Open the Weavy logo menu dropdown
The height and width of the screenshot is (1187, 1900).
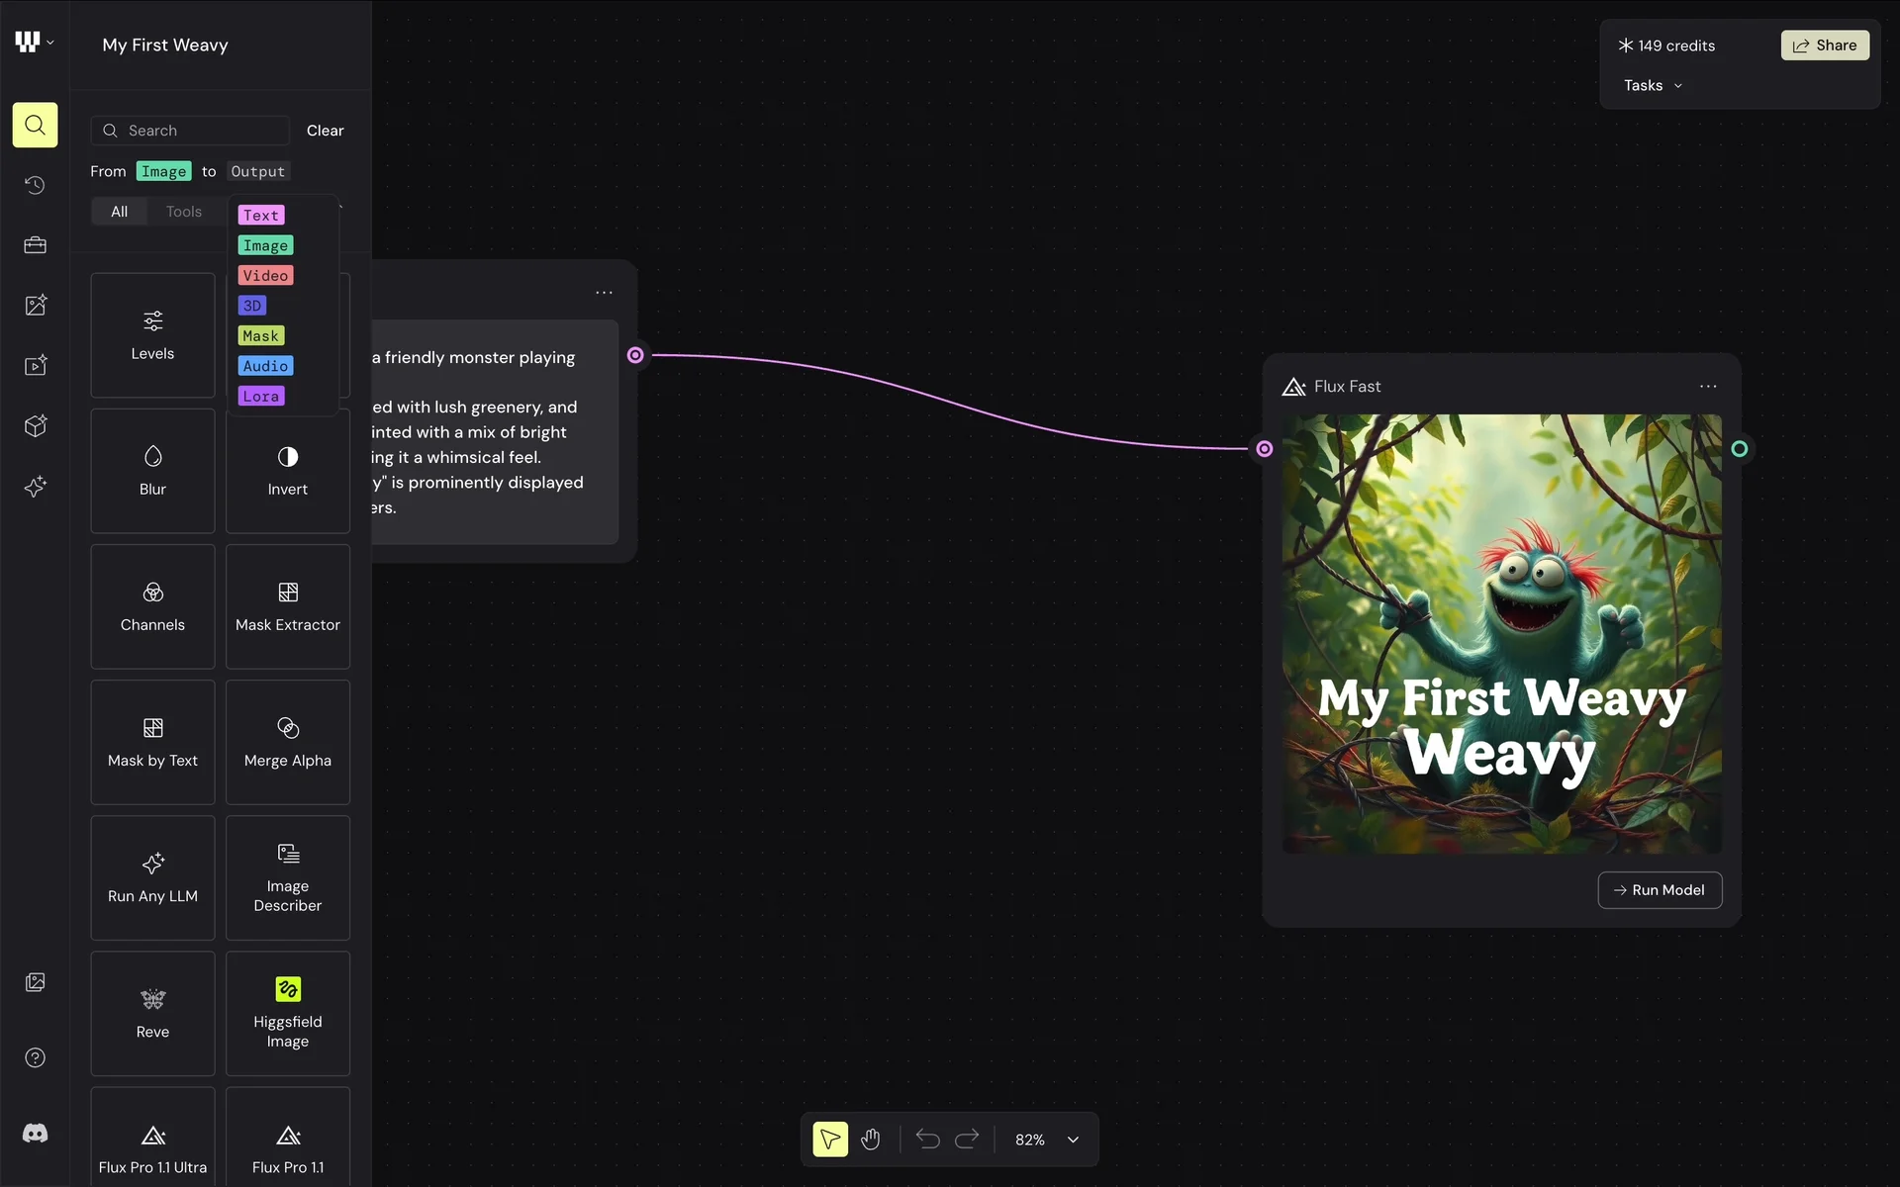click(x=34, y=42)
